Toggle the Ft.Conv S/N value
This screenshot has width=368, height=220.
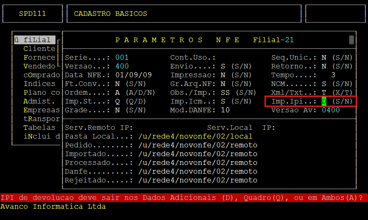point(118,84)
